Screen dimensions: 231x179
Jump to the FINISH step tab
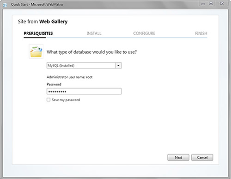pyautogui.click(x=201, y=33)
